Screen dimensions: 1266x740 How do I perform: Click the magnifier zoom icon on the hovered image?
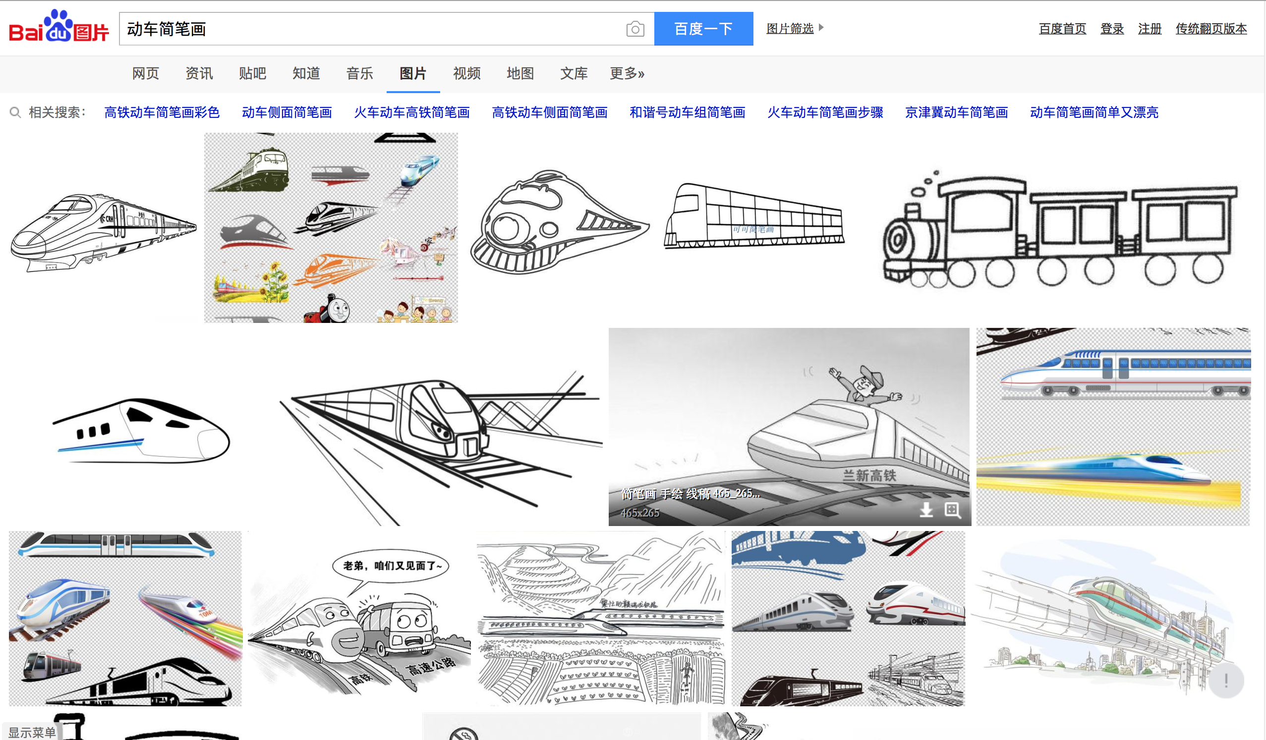pyautogui.click(x=952, y=510)
